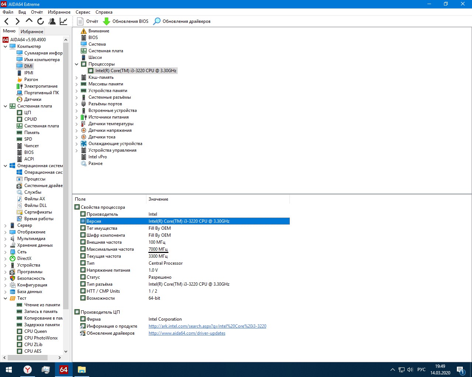Select the Максимальная частота row
This screenshot has width=472, height=377.
click(x=182, y=249)
